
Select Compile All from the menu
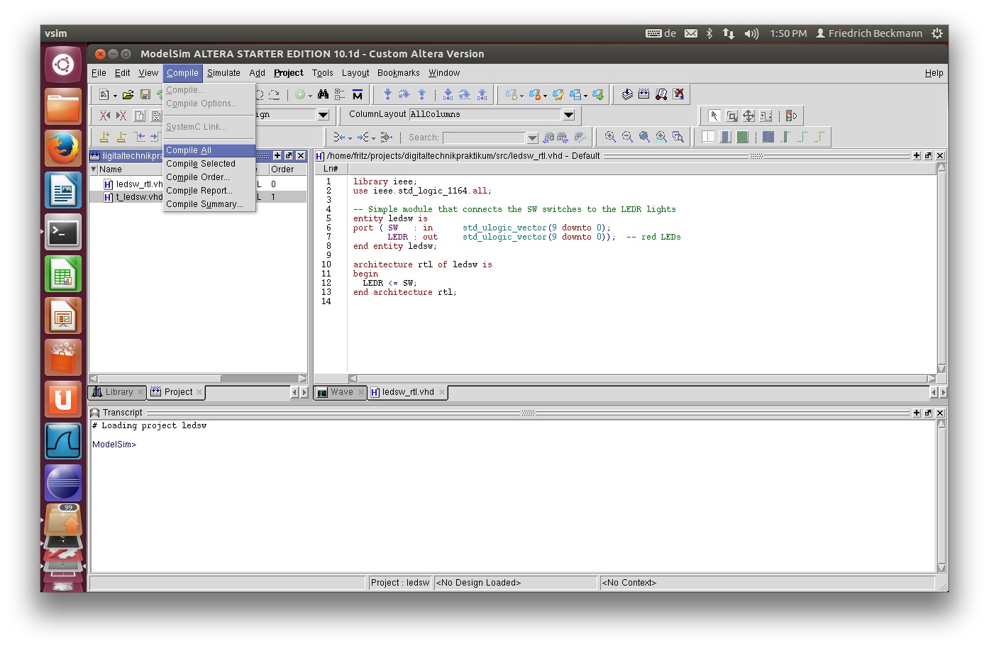pos(189,150)
